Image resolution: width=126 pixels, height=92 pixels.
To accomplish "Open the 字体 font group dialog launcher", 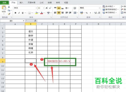I will 51,17.
